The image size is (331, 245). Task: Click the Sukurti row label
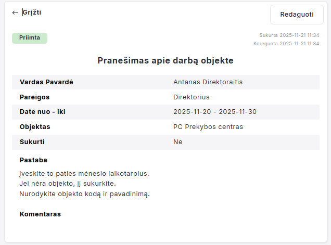[x=32, y=142]
